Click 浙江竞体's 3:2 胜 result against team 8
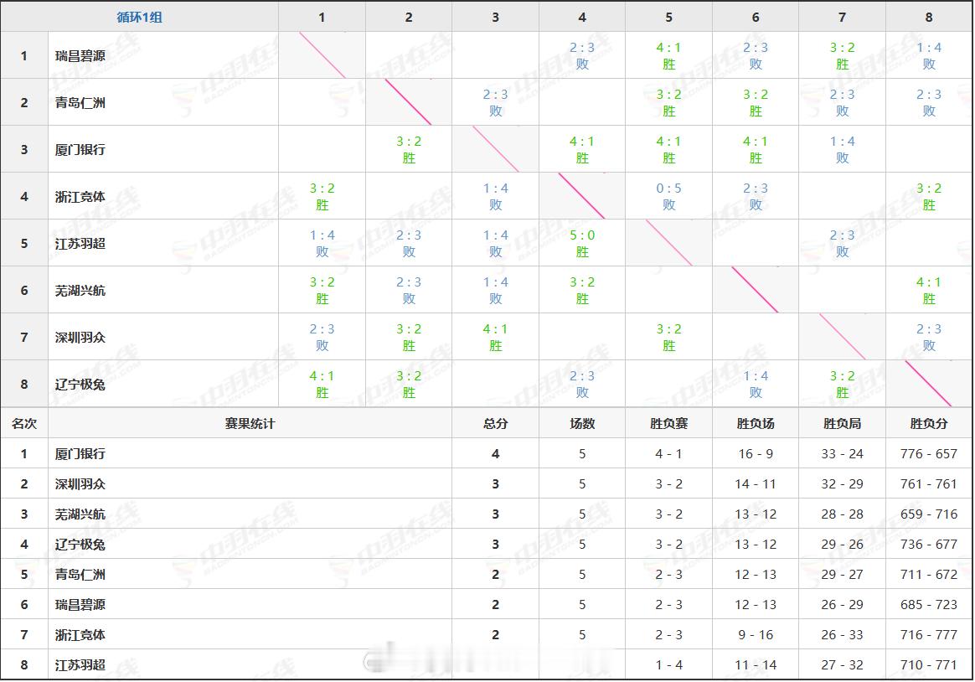The image size is (975, 682). (929, 196)
